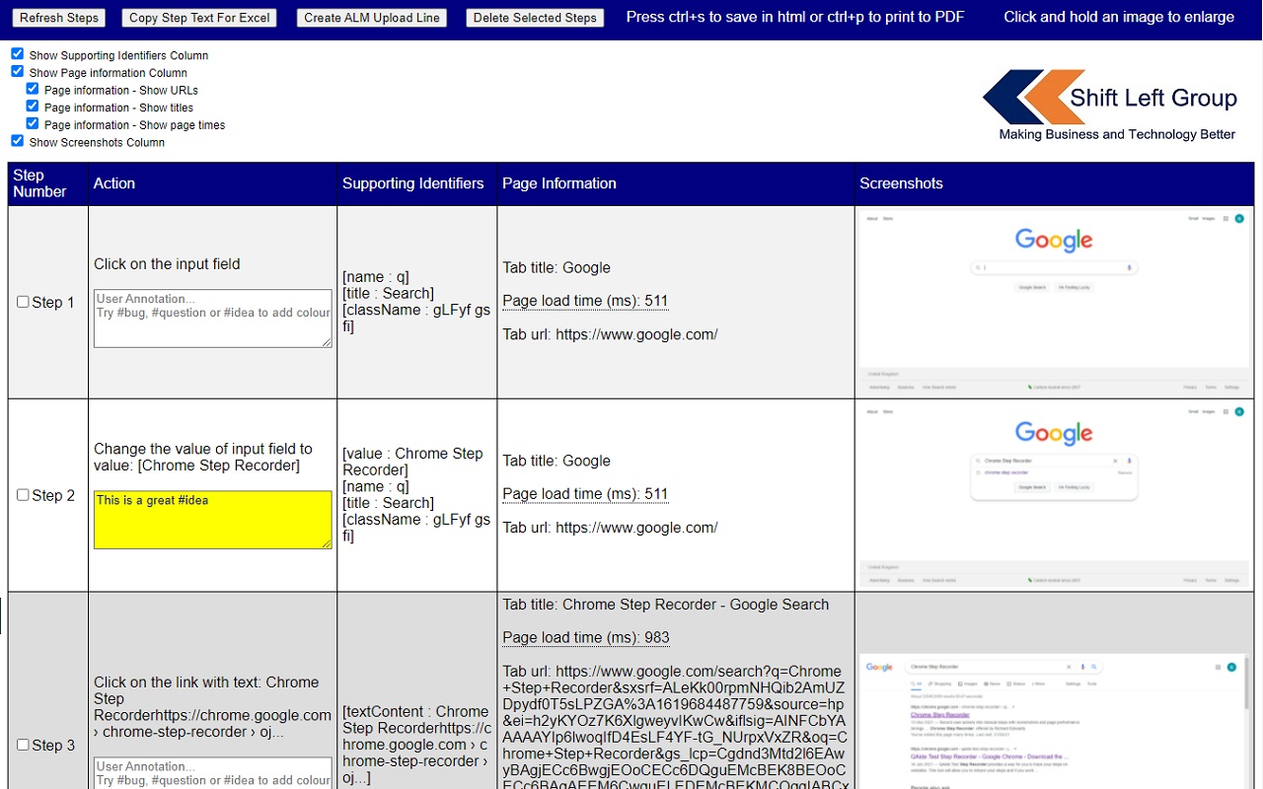Click the Shift Left Group logo

tap(1110, 105)
